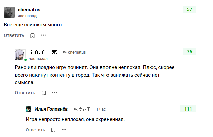Reply to Илья Головнёв's comment

(x=35, y=130)
